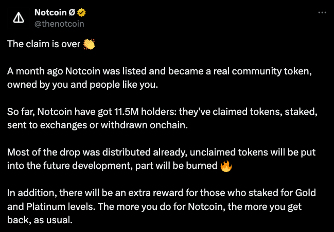Click the gold verified badge
Viewport: 334px width, 232px height.
81,12
